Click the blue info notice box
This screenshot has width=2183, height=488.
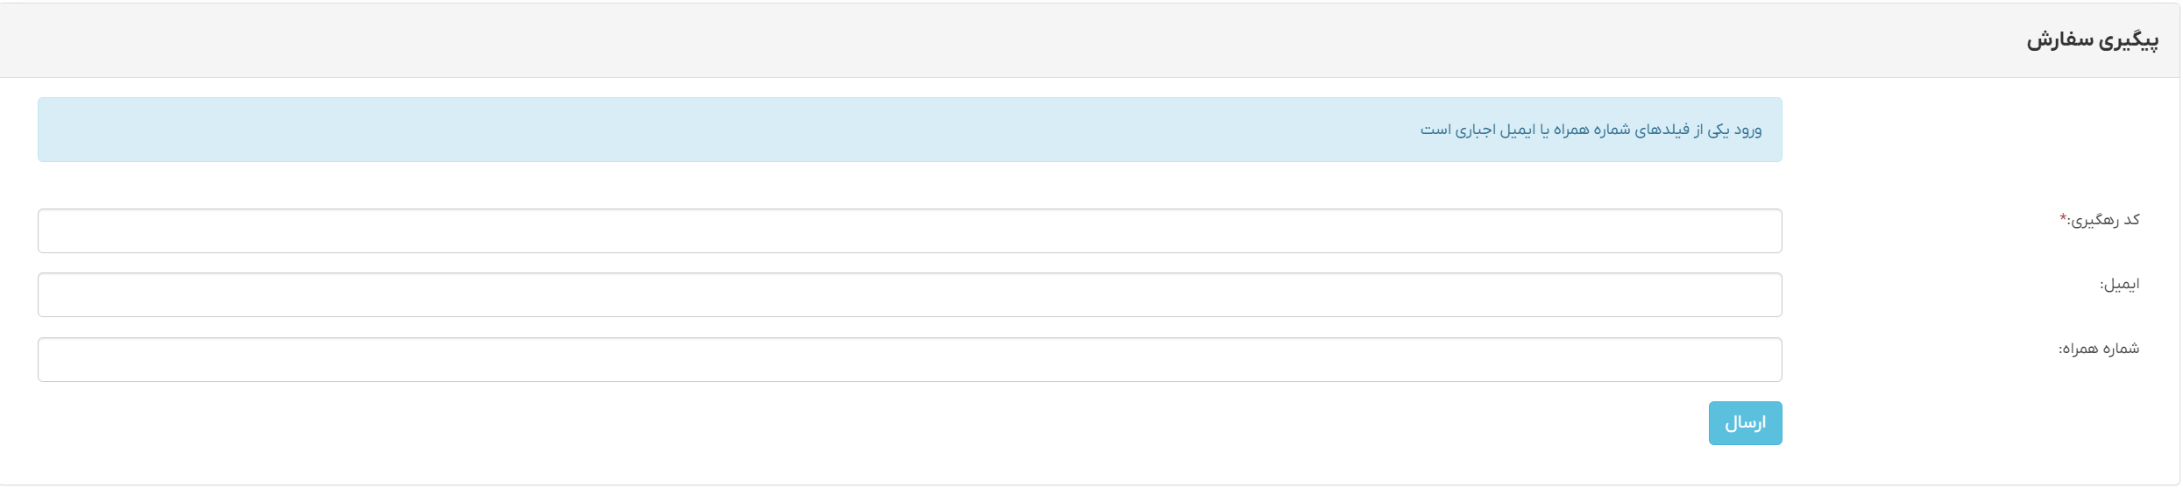tap(910, 130)
